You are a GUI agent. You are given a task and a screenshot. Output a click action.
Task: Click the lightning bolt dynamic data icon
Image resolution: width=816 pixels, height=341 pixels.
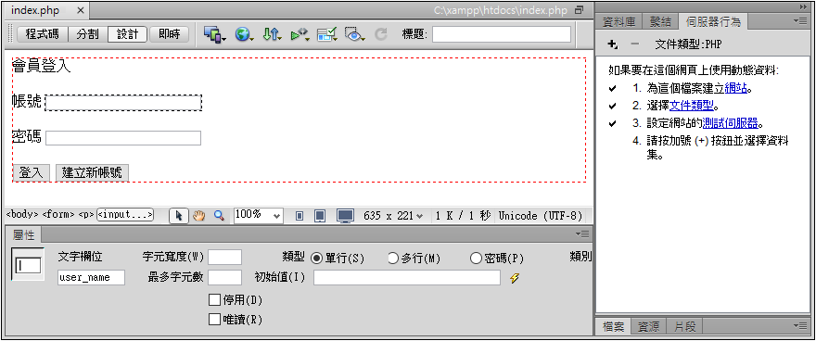(x=514, y=278)
